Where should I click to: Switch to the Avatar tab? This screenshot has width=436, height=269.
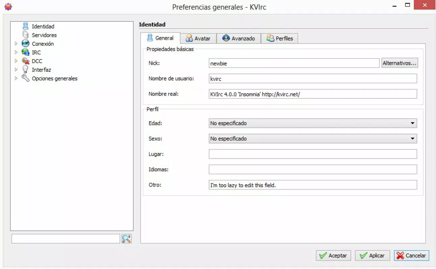click(198, 38)
